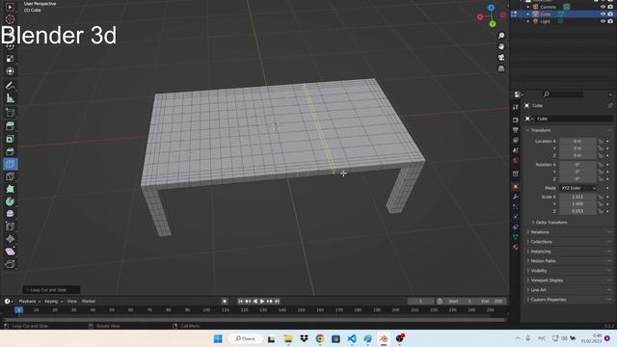This screenshot has width=617, height=347.
Task: Click the viewport pan hand gizmo
Action: [501, 47]
